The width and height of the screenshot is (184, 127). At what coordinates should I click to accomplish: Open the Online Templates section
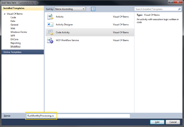[x=23, y=52]
